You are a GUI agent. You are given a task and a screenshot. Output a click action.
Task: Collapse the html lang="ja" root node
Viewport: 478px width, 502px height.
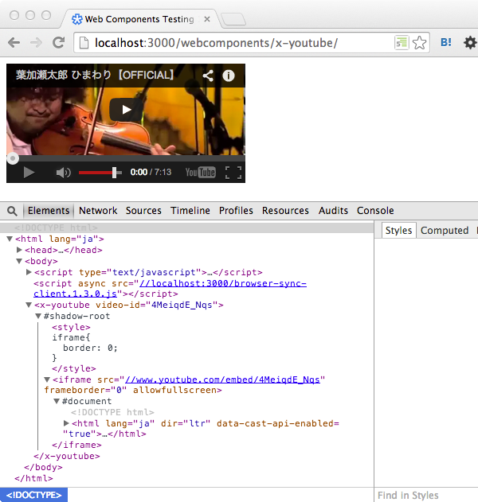coord(10,239)
